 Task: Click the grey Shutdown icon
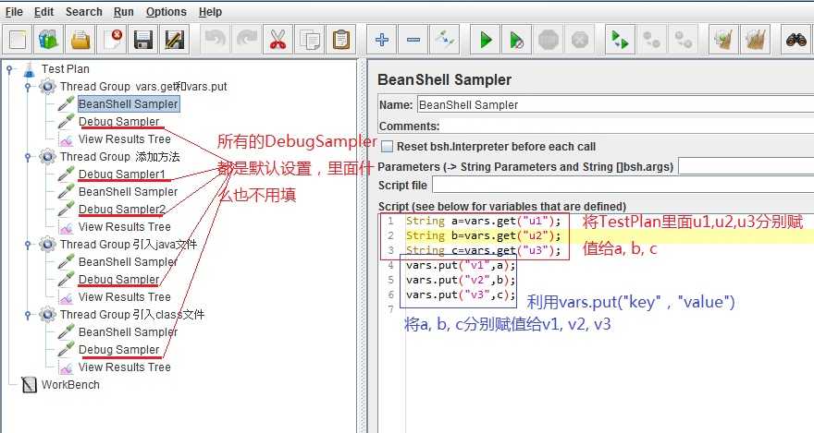click(580, 40)
